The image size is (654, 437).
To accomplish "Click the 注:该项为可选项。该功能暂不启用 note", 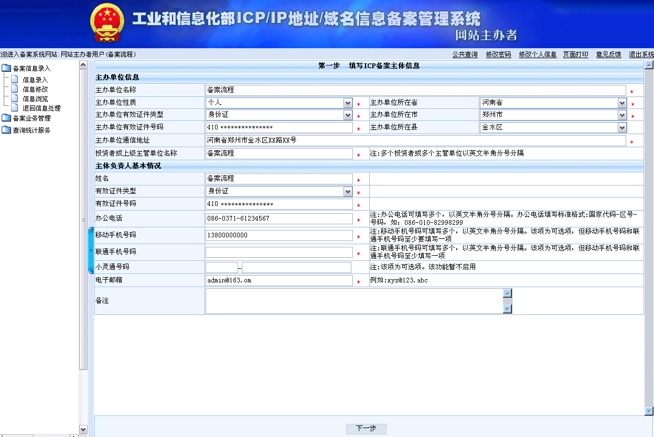I will click(x=423, y=267).
